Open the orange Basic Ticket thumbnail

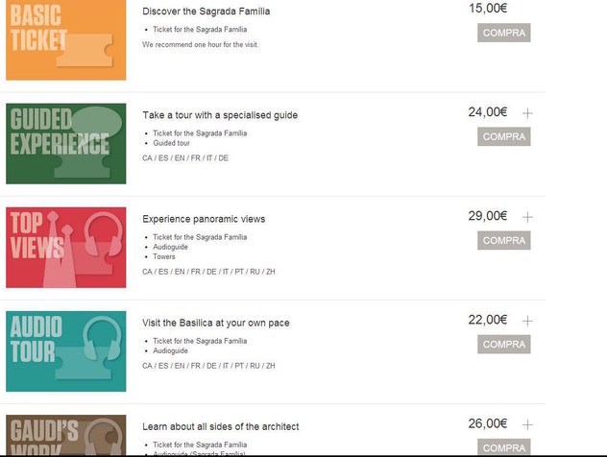tap(66, 40)
